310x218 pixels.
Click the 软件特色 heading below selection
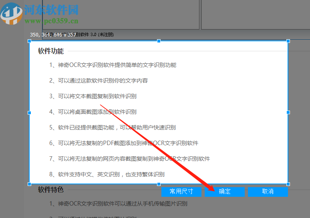(x=51, y=190)
